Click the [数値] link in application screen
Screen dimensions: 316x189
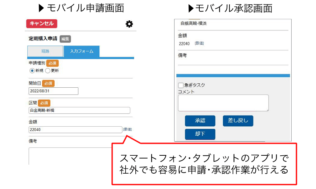(127, 130)
